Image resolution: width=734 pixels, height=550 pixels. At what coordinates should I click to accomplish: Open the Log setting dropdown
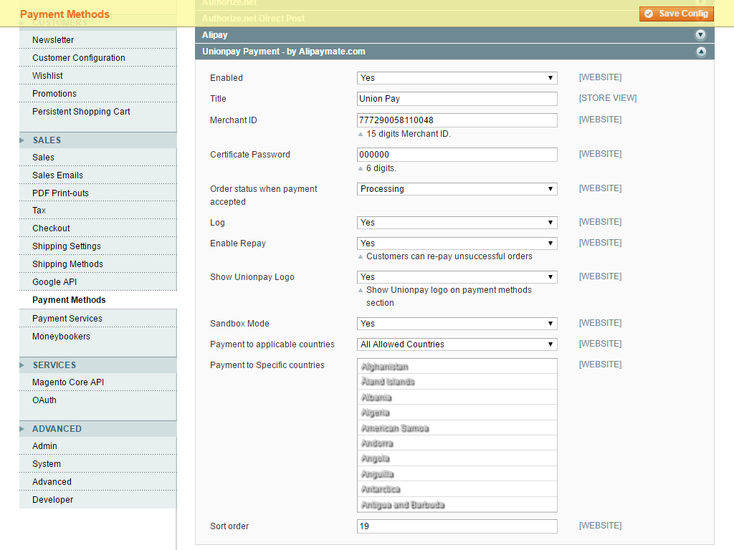click(x=457, y=223)
